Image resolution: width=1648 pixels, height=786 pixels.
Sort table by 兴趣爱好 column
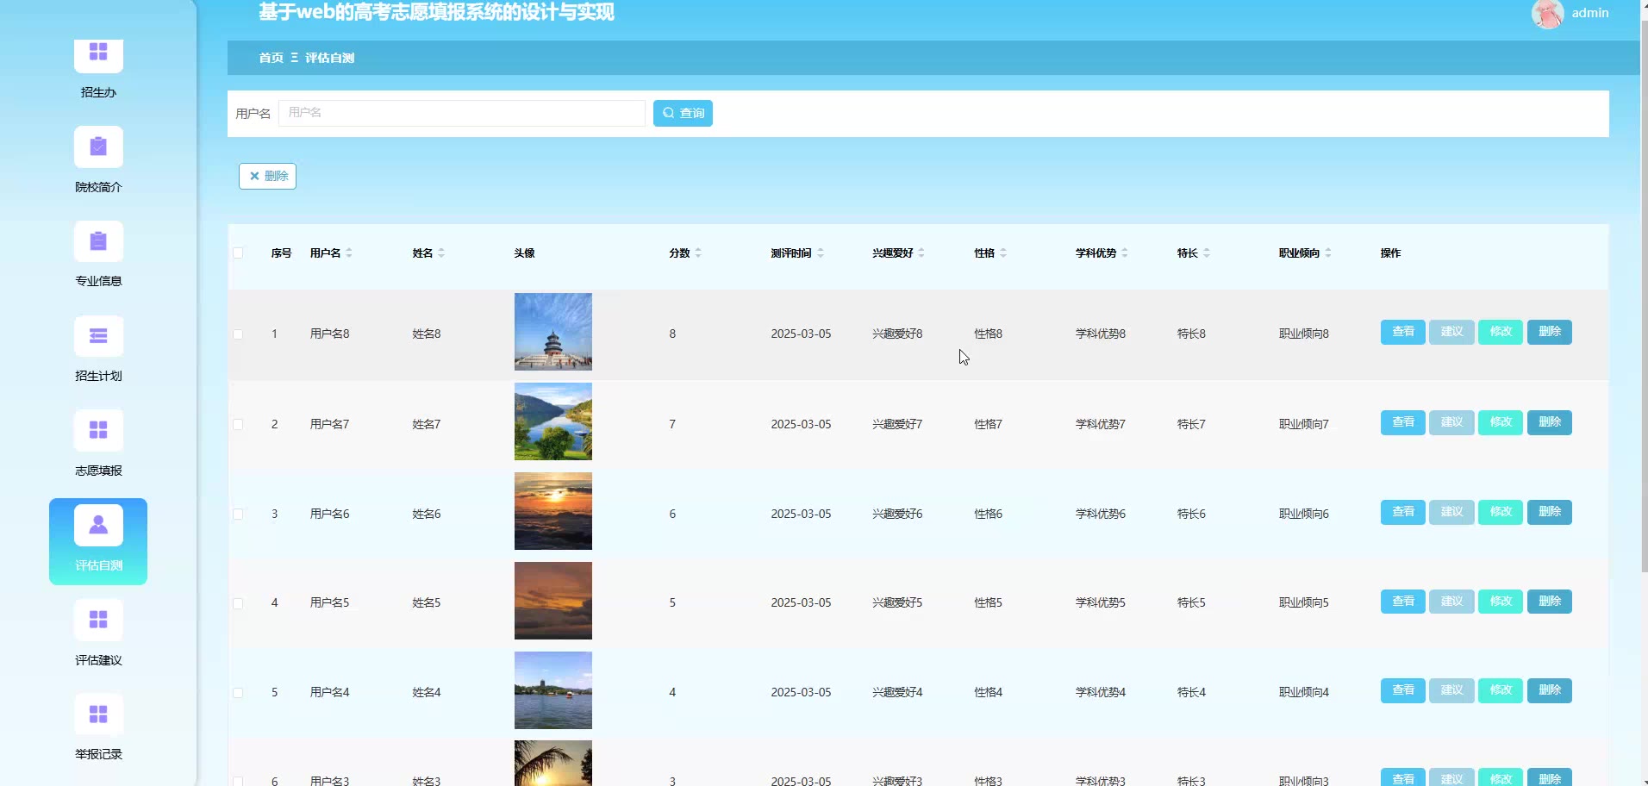click(921, 253)
